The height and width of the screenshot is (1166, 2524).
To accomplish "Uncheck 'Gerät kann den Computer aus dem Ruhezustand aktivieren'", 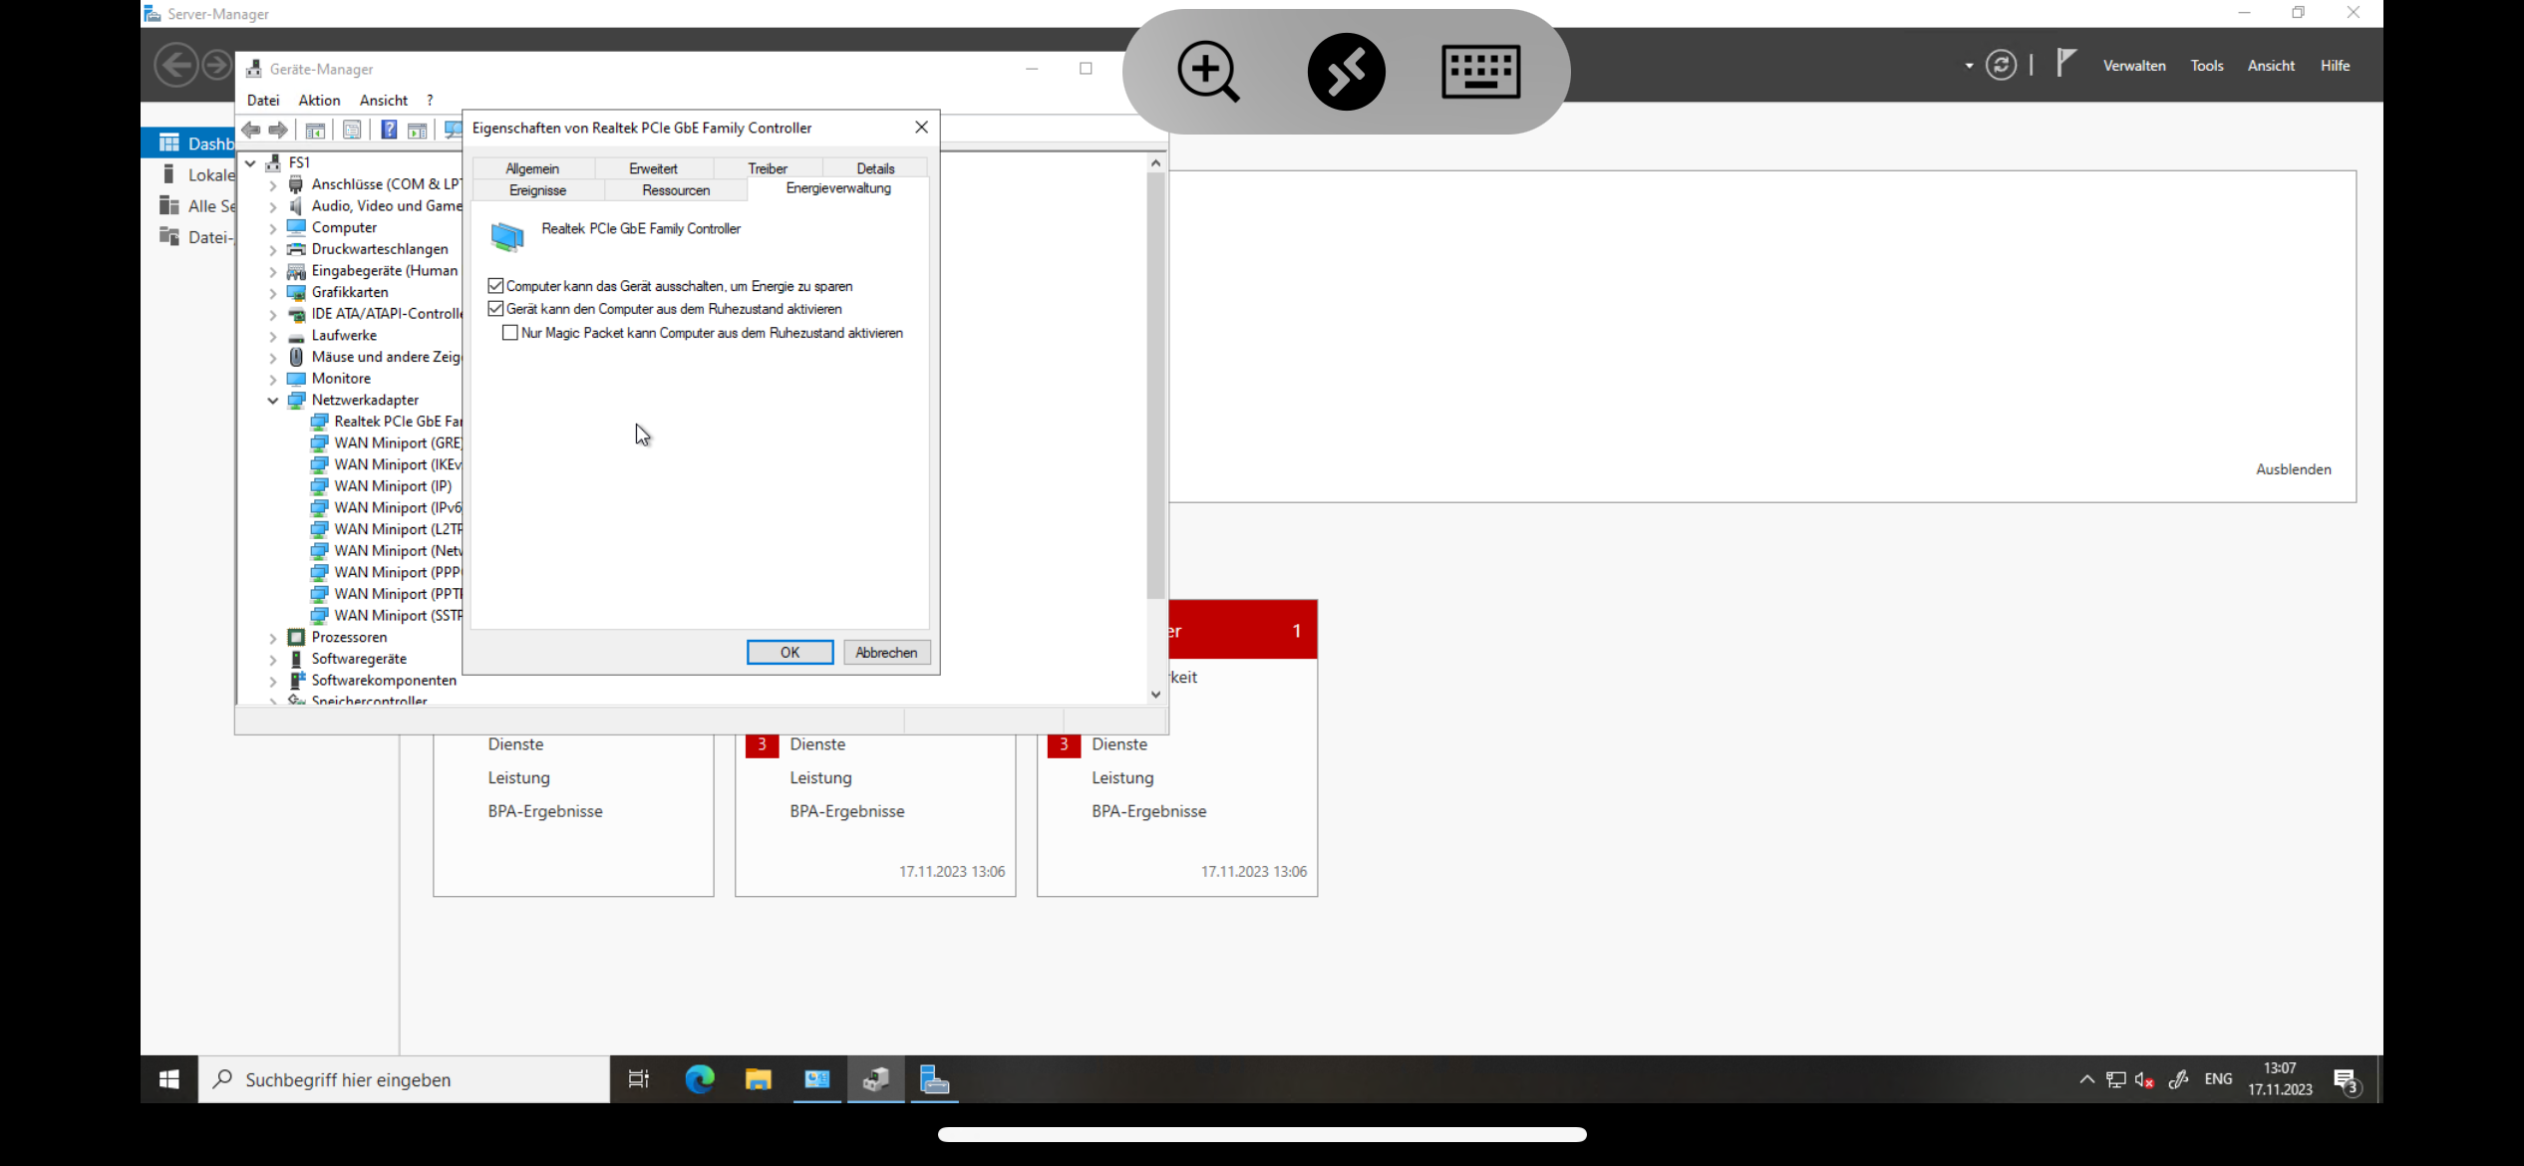I will 495,309.
